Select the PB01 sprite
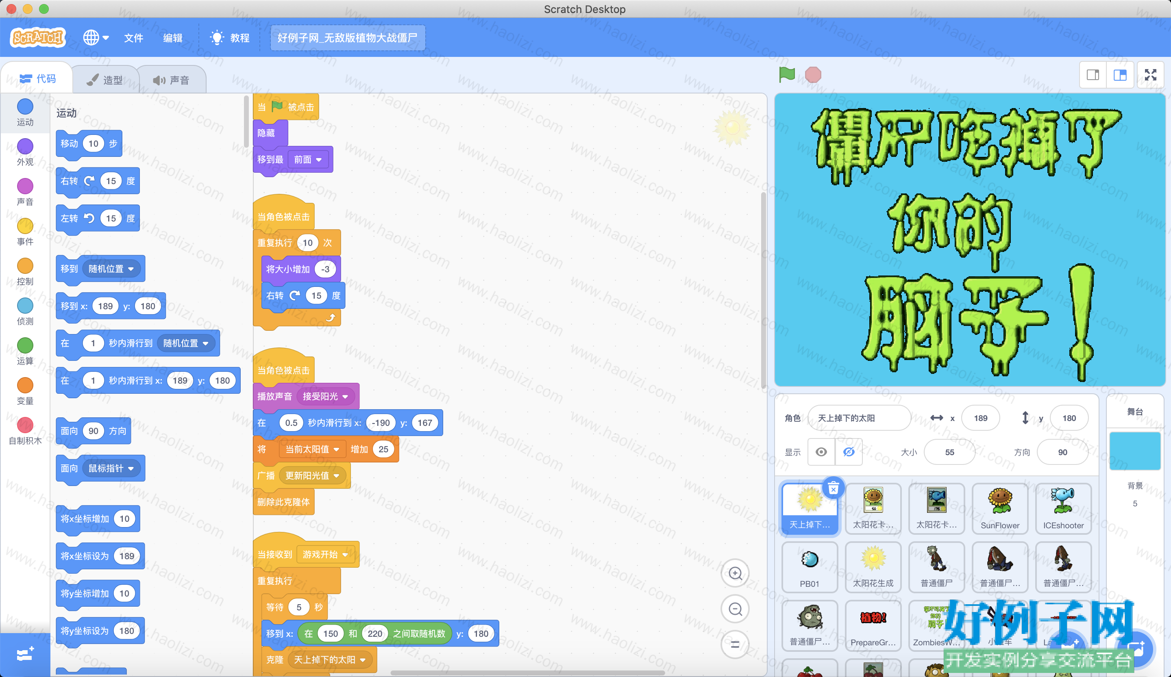This screenshot has height=677, width=1171. (x=810, y=567)
